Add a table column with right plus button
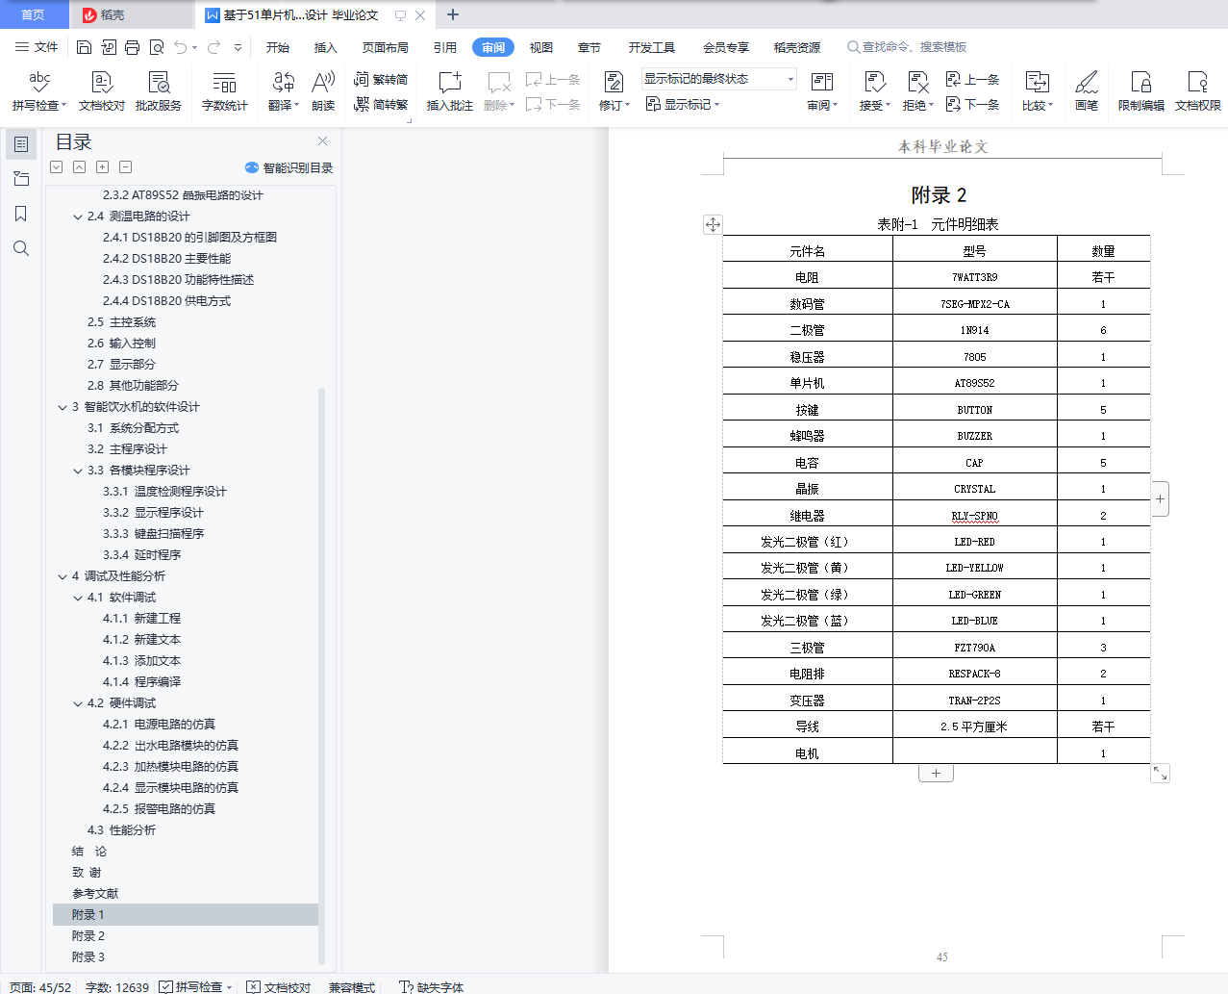 tap(1161, 498)
